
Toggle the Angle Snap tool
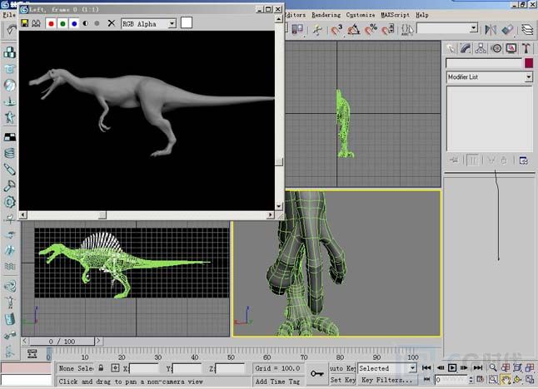[354, 30]
